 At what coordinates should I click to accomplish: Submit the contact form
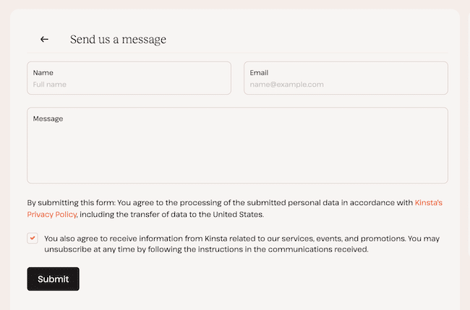53,279
